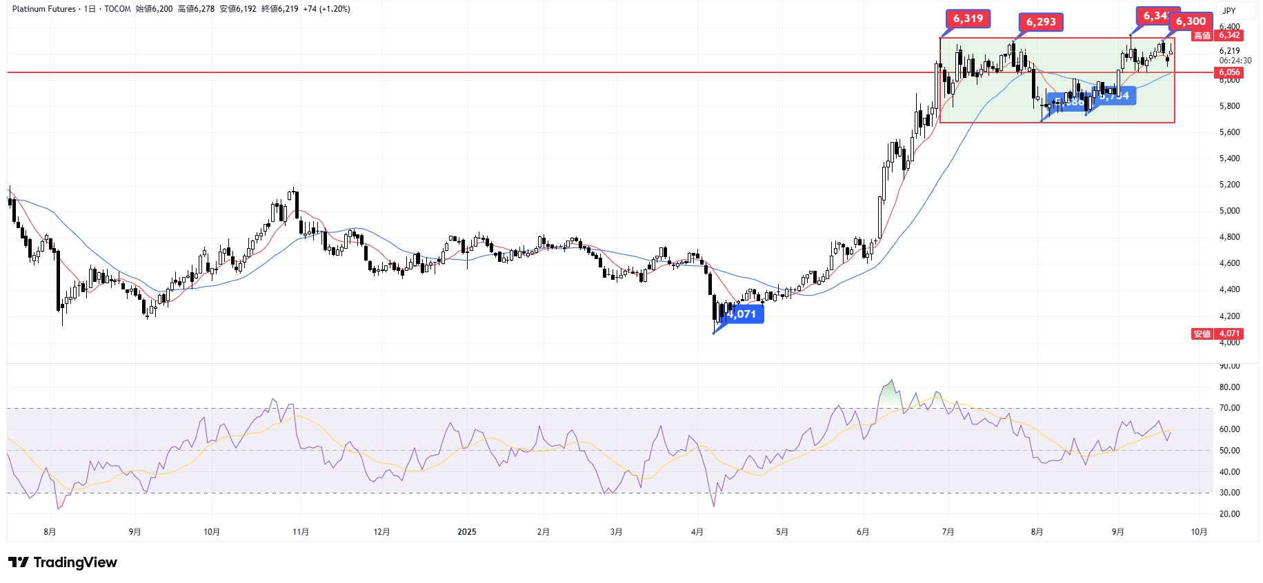Viewport: 1263px width, 583px height.
Task: Click the TradingView logo
Action: tap(63, 562)
